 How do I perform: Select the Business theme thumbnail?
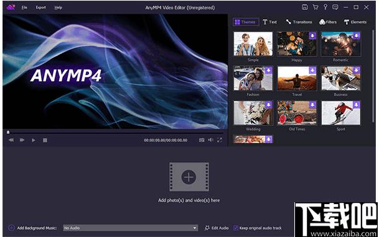click(341, 78)
